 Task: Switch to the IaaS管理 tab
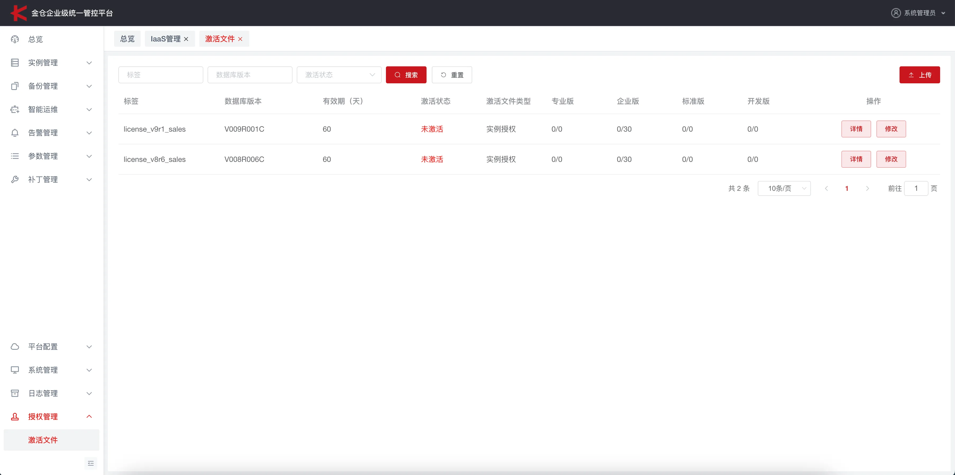click(166, 38)
